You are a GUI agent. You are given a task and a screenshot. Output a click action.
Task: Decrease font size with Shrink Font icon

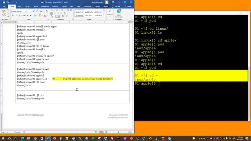point(37,11)
